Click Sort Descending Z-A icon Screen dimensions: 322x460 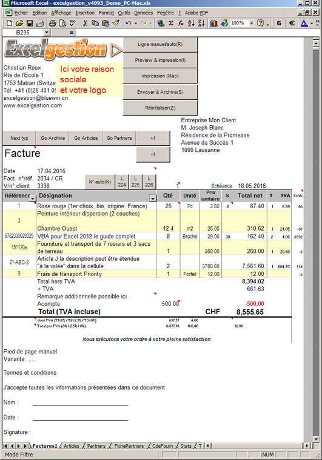[201, 23]
